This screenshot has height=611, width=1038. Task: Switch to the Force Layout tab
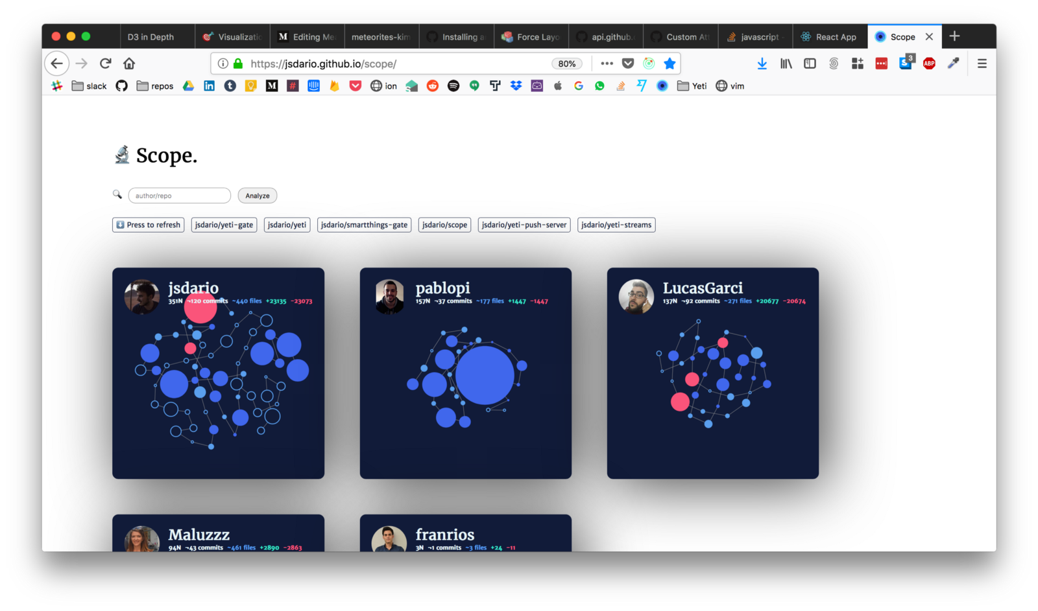pos(531,37)
